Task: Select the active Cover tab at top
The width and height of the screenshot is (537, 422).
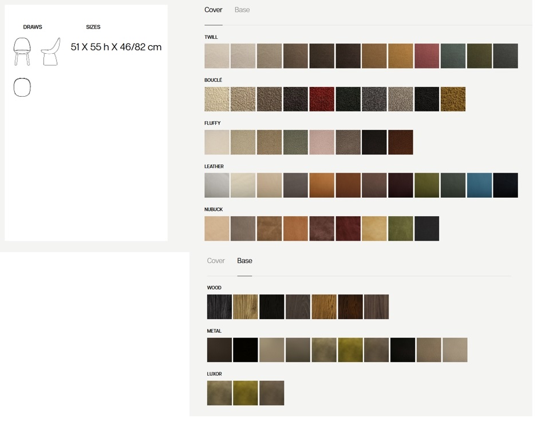Action: pos(214,10)
